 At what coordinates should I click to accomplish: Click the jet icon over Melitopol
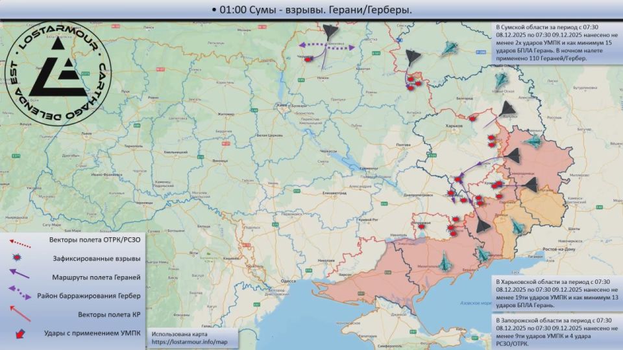click(x=444, y=261)
